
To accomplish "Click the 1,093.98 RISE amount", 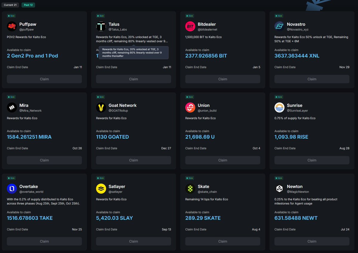I will click(x=291, y=137).
